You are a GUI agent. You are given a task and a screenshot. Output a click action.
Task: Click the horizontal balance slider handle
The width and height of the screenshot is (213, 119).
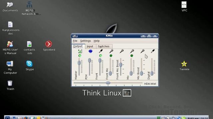[108, 83]
